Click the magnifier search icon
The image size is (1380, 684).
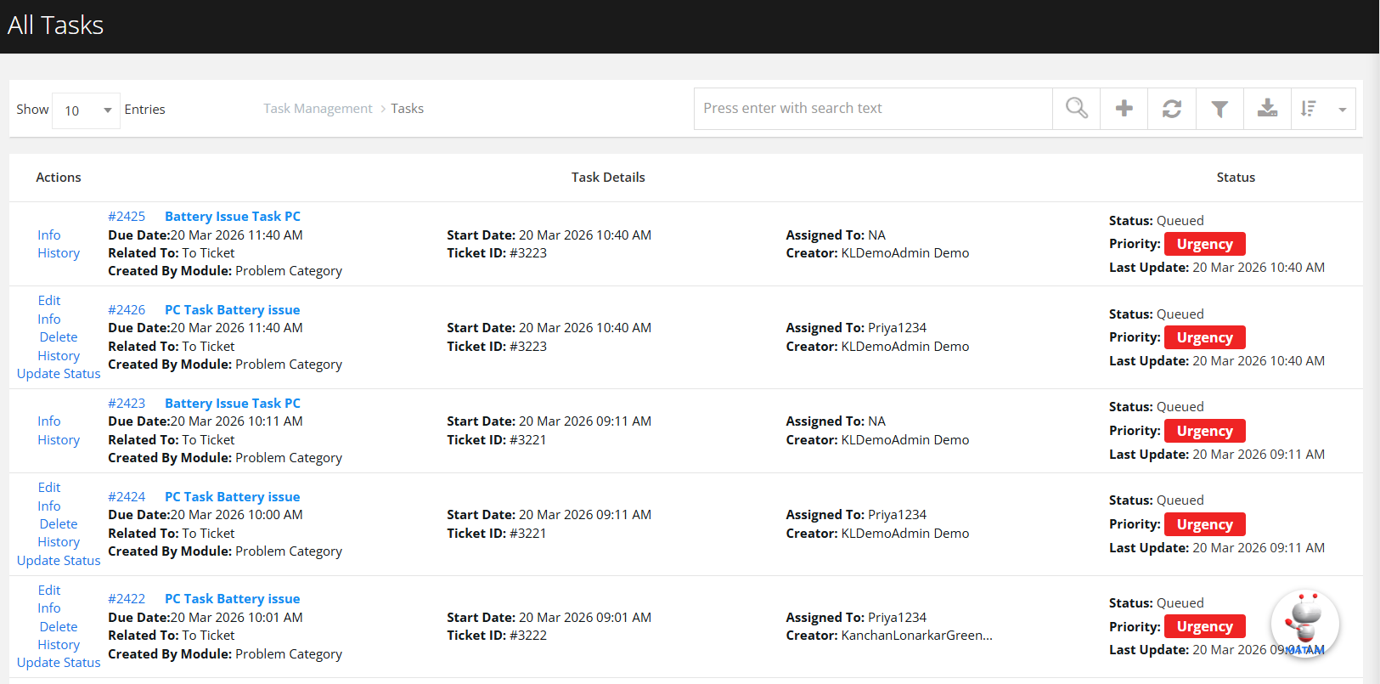[x=1076, y=109]
